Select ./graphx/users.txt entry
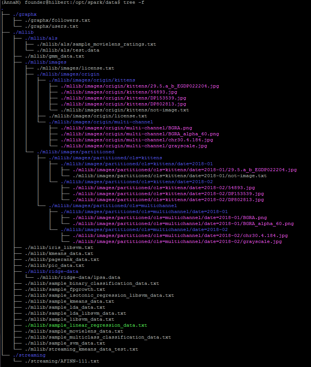311x367 pixels. [x=52, y=26]
